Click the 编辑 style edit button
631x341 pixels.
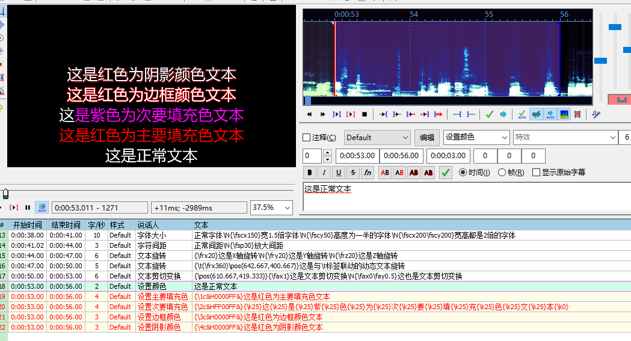(427, 138)
